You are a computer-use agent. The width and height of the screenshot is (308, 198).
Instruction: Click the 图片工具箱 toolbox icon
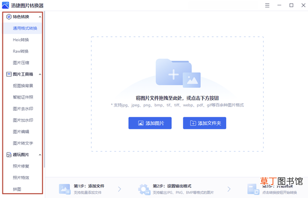pos(9,74)
